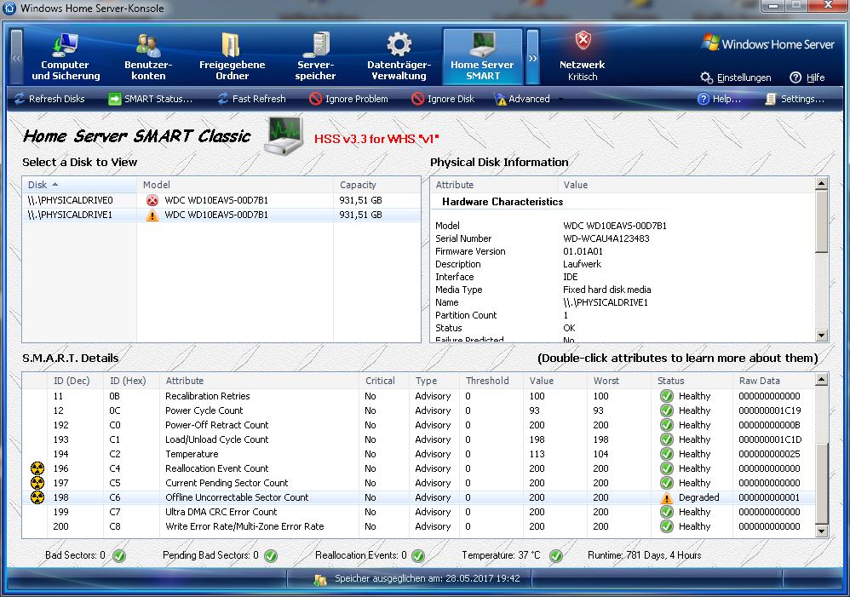Go to the Serverspeicher tab

315,56
